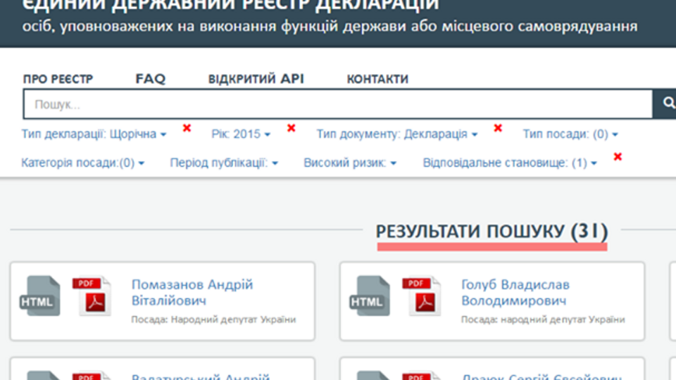Expand the Рік: 2015 dropdown

tap(241, 134)
